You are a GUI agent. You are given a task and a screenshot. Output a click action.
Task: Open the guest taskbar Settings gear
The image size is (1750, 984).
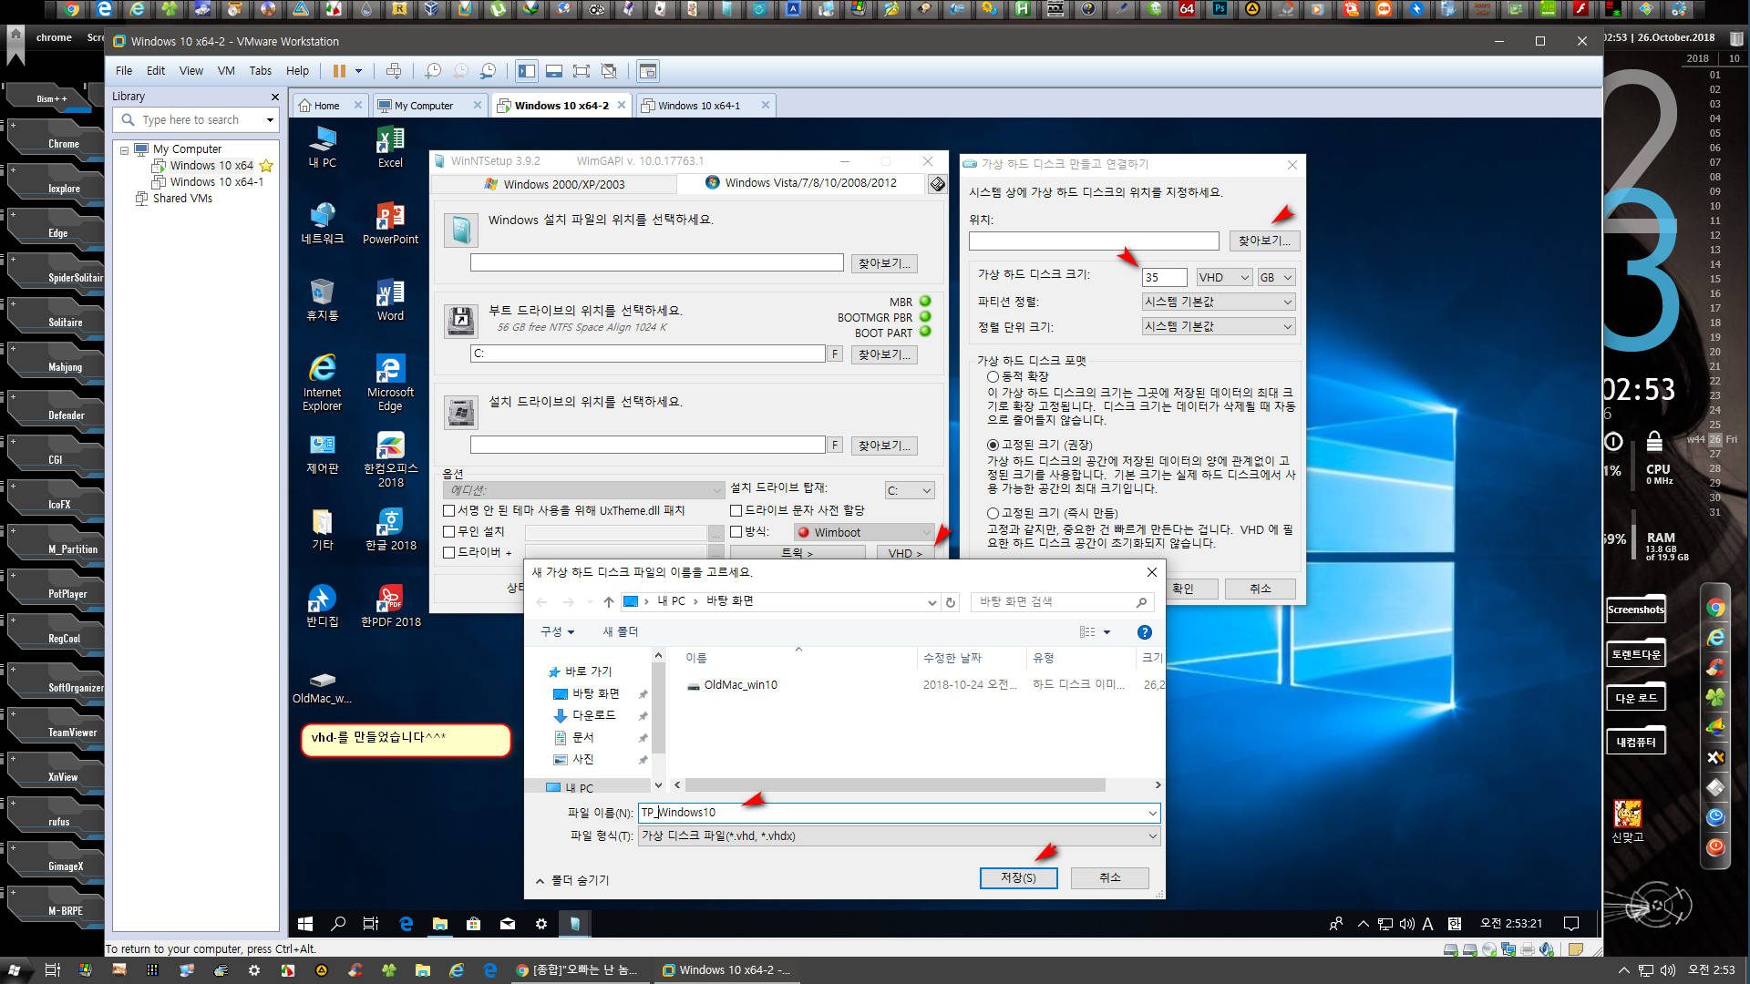coord(541,924)
